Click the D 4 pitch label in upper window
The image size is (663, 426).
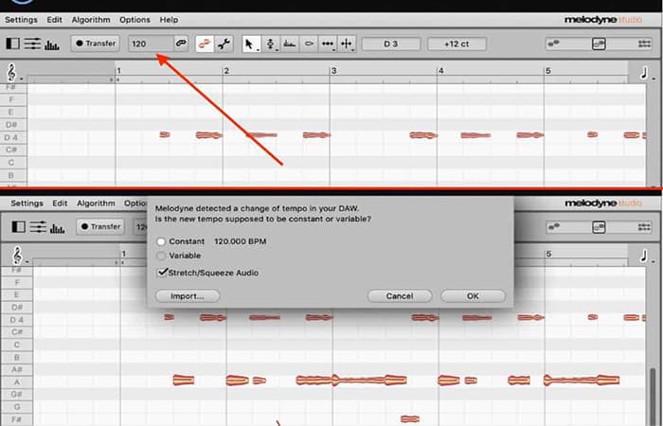(x=11, y=137)
